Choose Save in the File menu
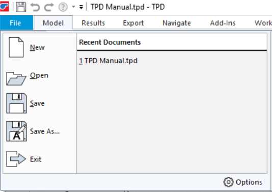Image resolution: width=272 pixels, height=192 pixels. click(x=37, y=103)
